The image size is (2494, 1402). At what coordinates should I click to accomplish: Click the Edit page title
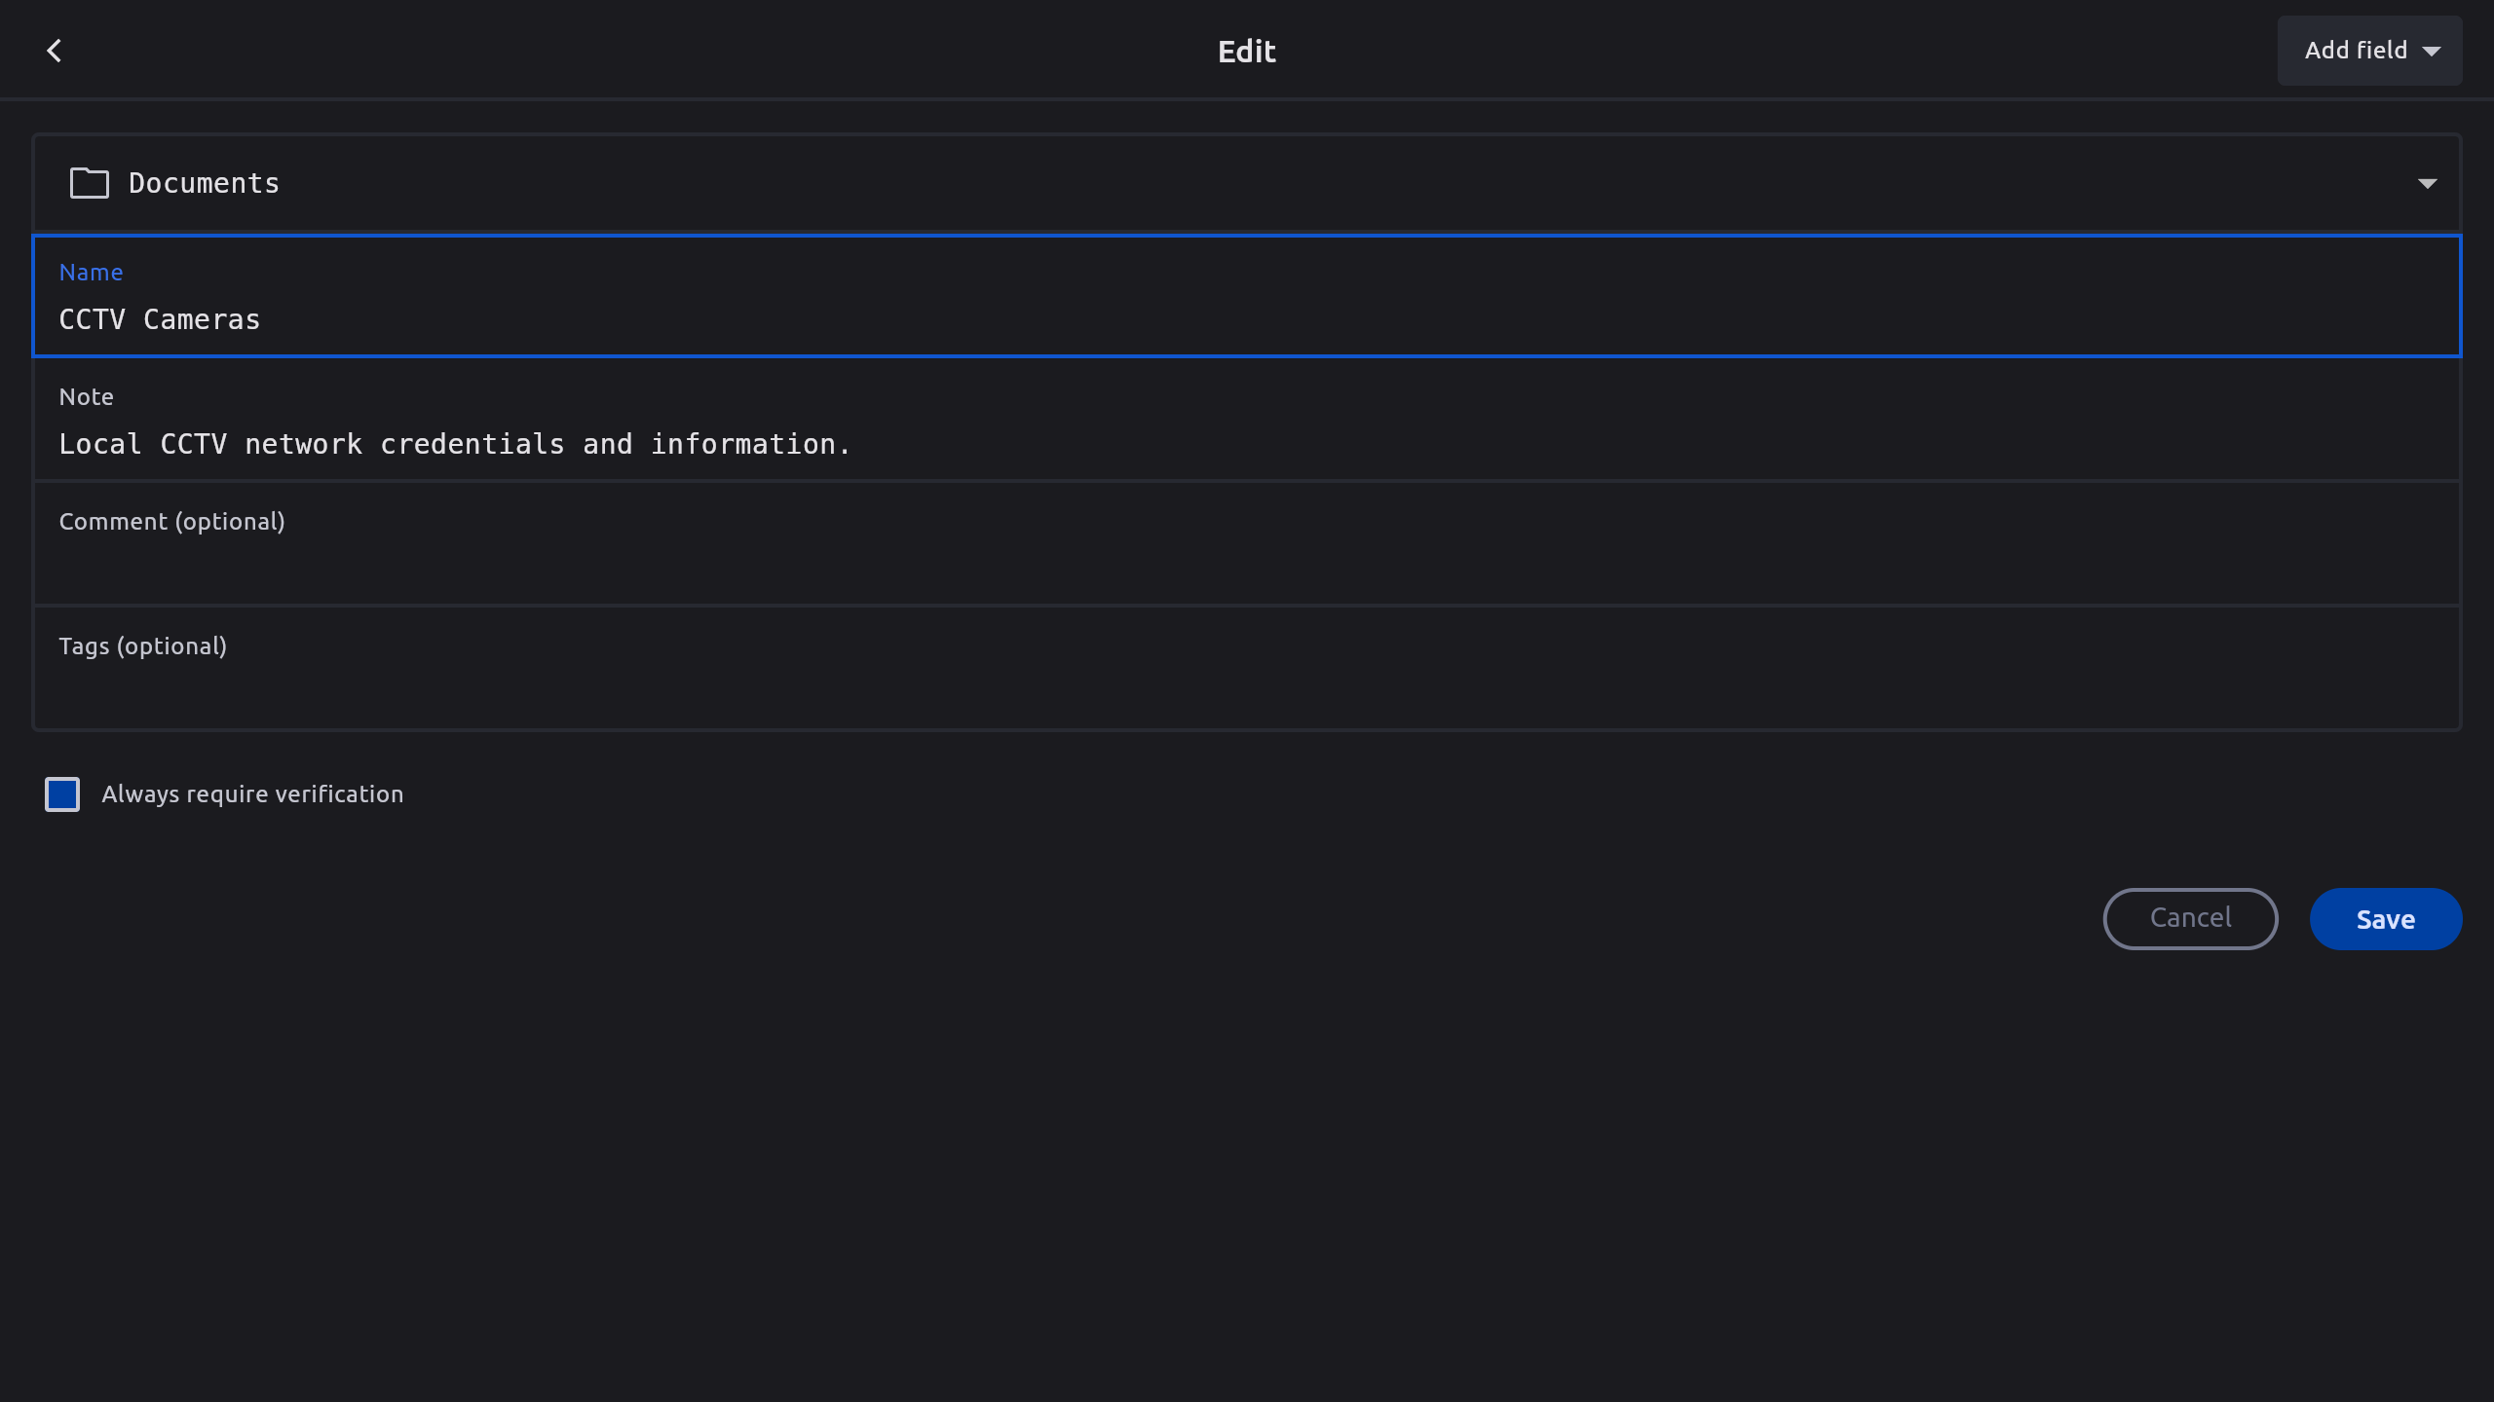click(1246, 52)
